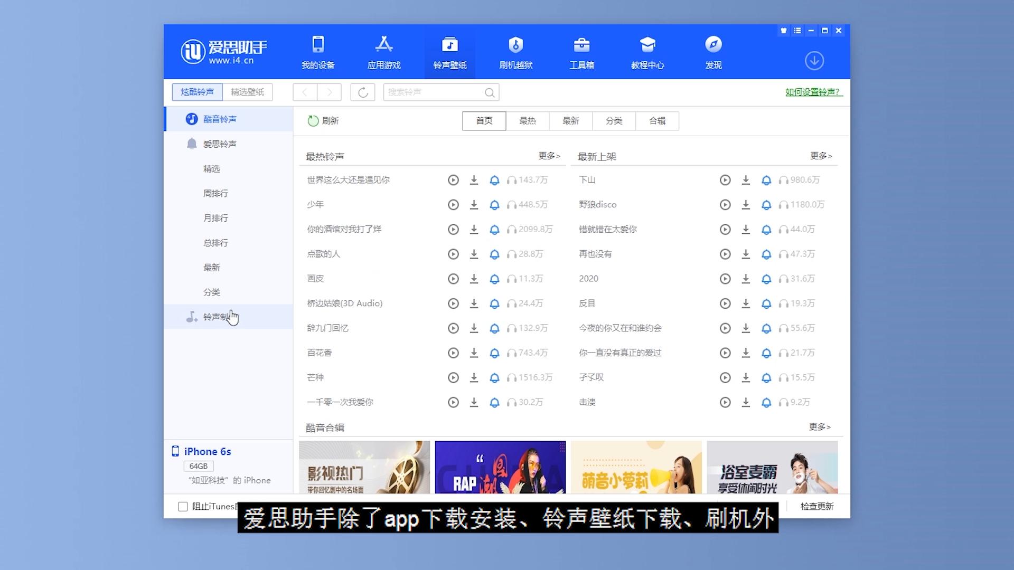Download the 下山 ringtone

tap(746, 180)
